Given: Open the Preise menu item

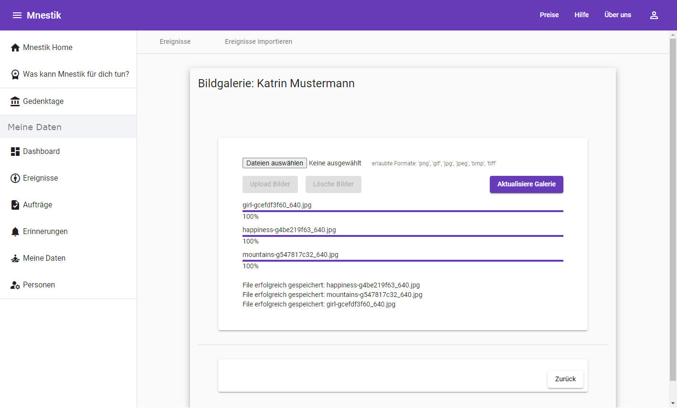Looking at the screenshot, I should [549, 15].
